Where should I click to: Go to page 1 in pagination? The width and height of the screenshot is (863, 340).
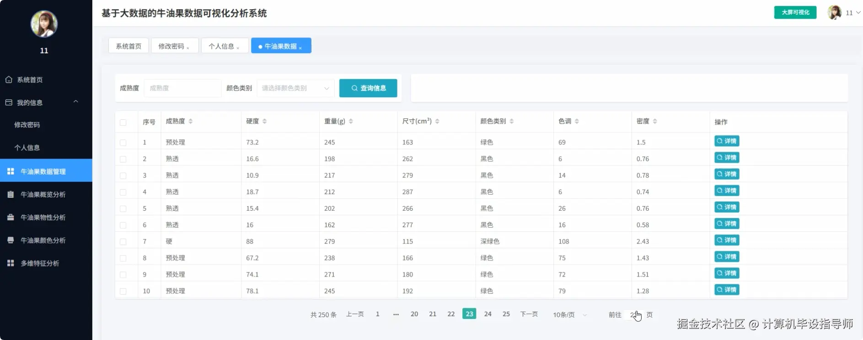(x=378, y=314)
